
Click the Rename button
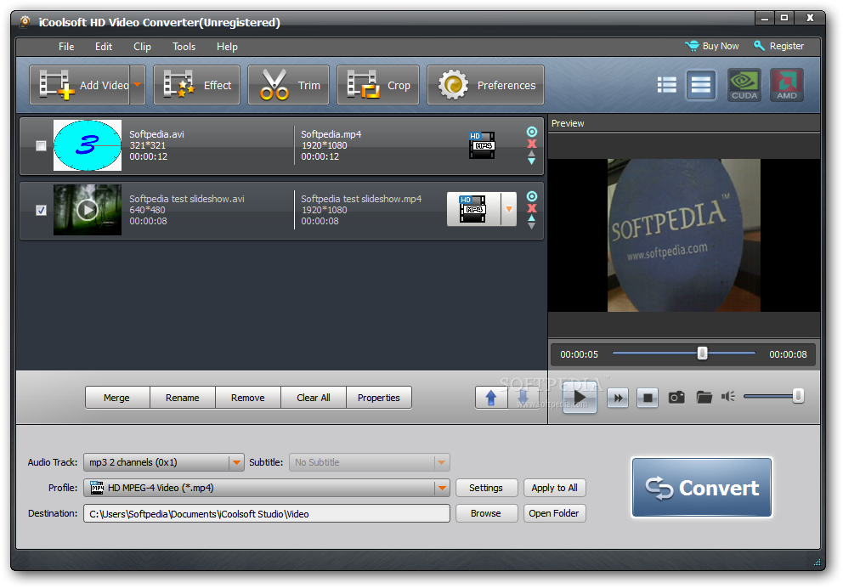pos(182,398)
